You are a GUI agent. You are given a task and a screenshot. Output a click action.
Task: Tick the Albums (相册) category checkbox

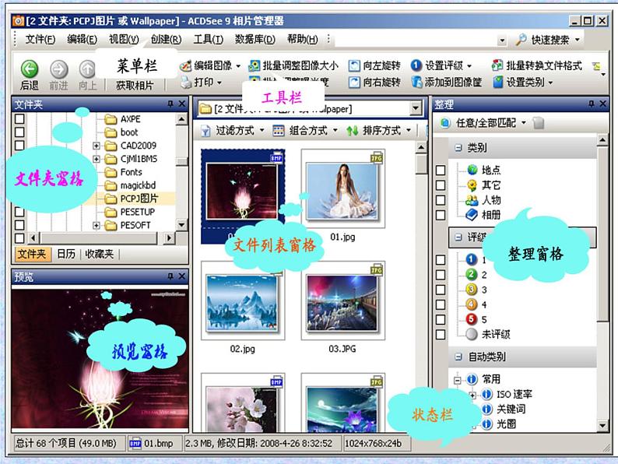441,215
